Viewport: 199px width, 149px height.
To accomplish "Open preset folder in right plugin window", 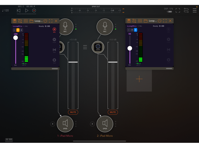I will pyautogui.click(x=145, y=21).
